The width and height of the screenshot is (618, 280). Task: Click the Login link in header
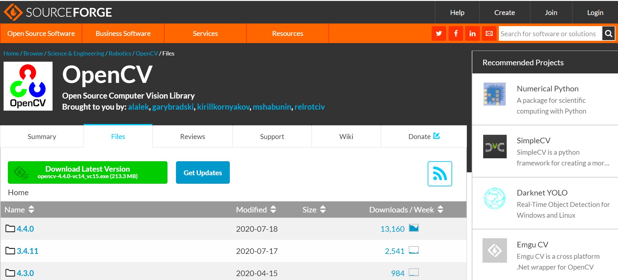coord(595,12)
